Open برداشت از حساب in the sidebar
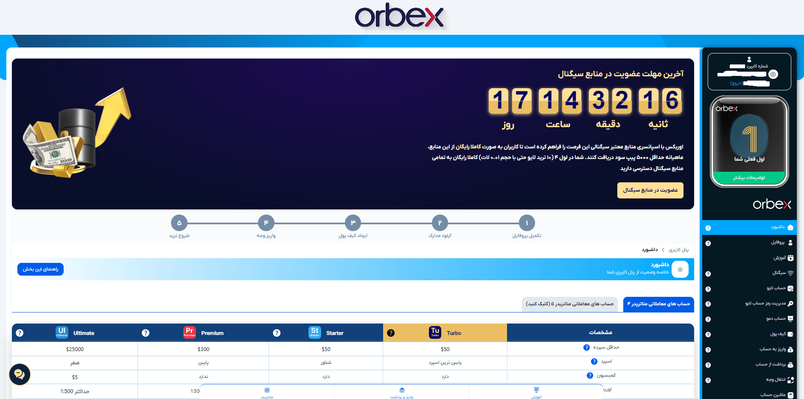Image resolution: width=804 pixels, height=399 pixels. click(749, 365)
